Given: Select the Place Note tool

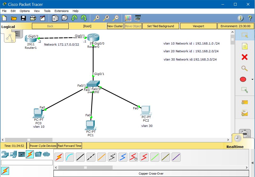Looking at the screenshot, I should coord(245,46).
